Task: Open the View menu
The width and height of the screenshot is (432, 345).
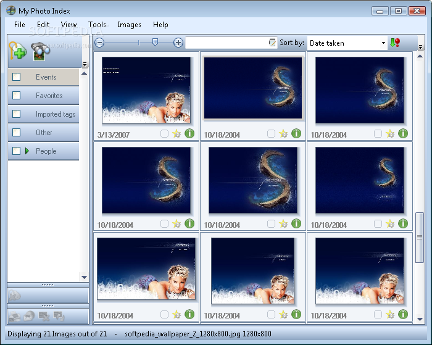Action: 69,25
